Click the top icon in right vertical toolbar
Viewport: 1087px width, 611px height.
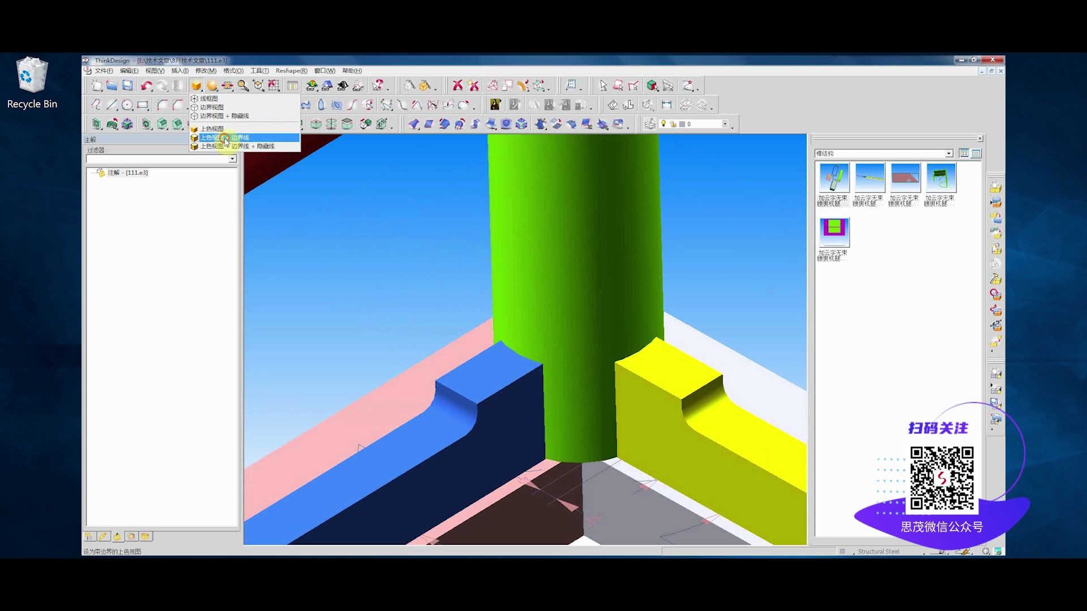tap(996, 187)
